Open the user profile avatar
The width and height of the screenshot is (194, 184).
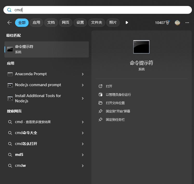[x=177, y=23]
